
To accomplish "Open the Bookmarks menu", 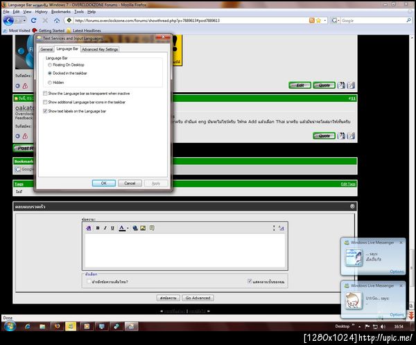I will click(x=61, y=12).
